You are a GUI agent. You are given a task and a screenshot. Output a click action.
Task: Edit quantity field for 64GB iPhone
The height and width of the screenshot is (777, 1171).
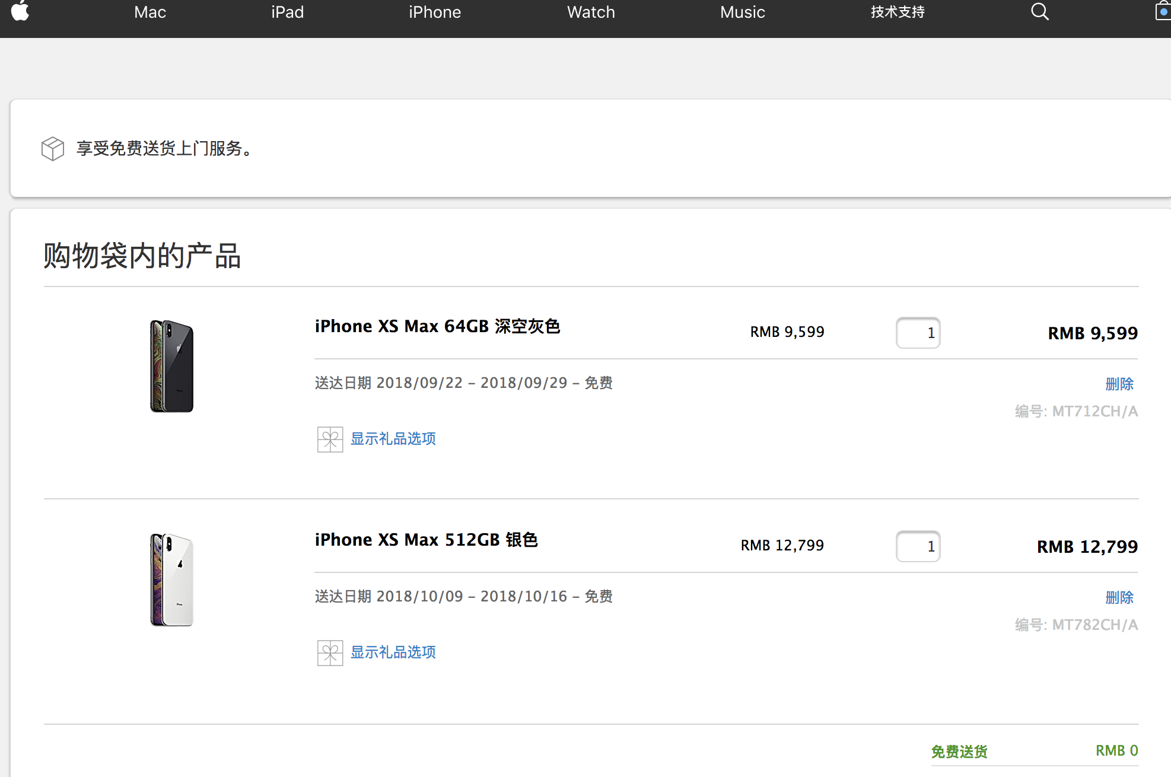[918, 333]
